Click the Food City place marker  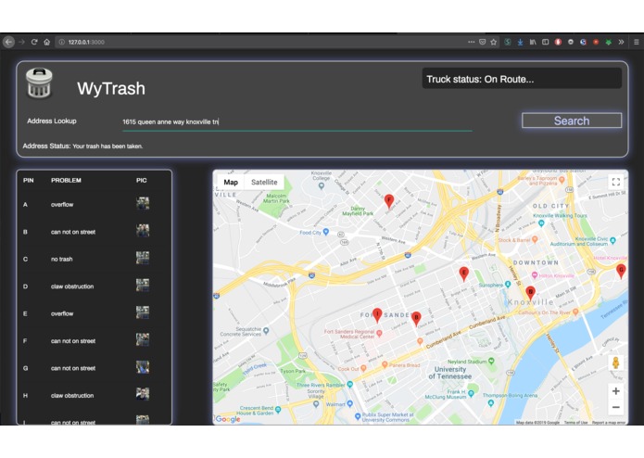(x=325, y=232)
